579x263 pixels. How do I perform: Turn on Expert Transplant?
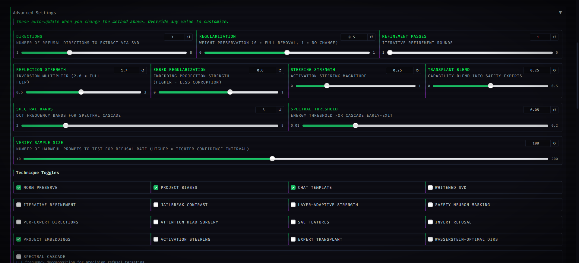click(x=293, y=239)
